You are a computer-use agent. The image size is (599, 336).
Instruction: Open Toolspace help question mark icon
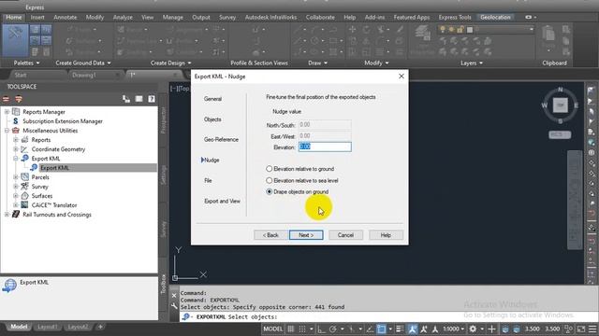pos(152,99)
